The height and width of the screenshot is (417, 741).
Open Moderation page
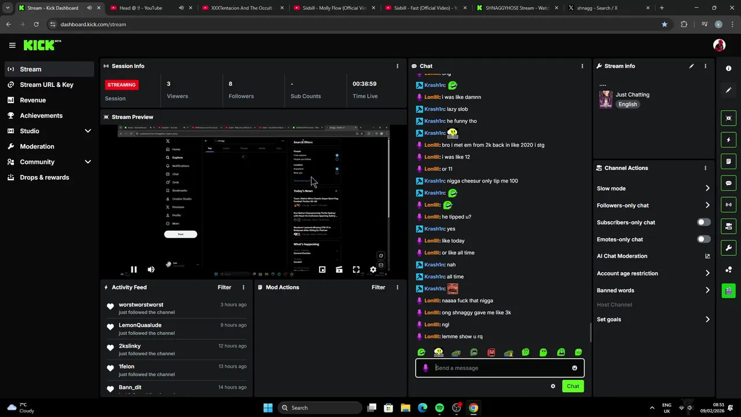pos(49,147)
